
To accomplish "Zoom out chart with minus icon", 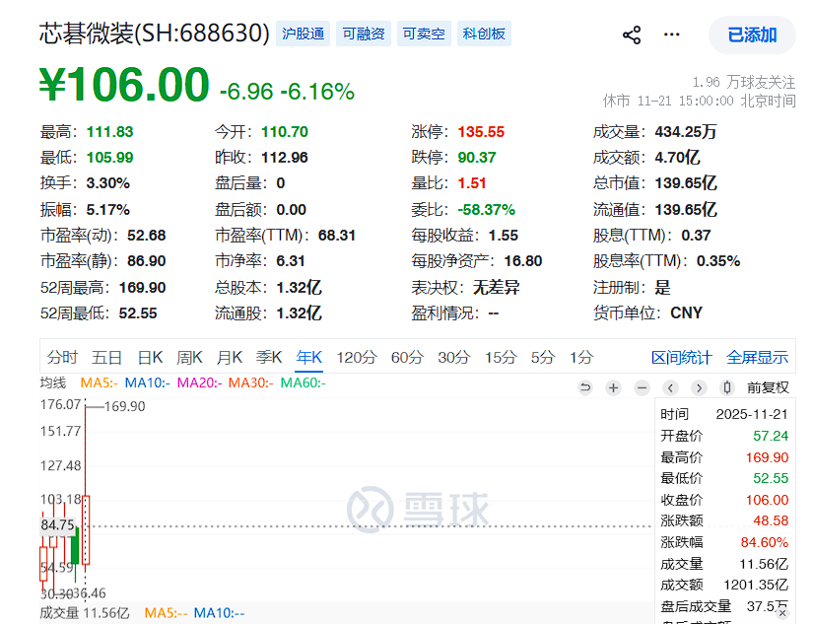I will point(642,387).
